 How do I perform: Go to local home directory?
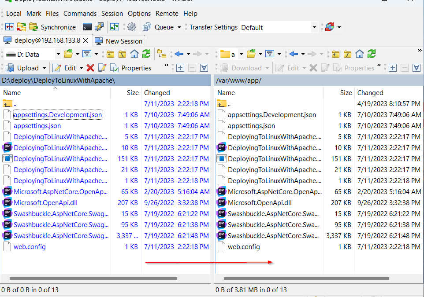[134, 54]
